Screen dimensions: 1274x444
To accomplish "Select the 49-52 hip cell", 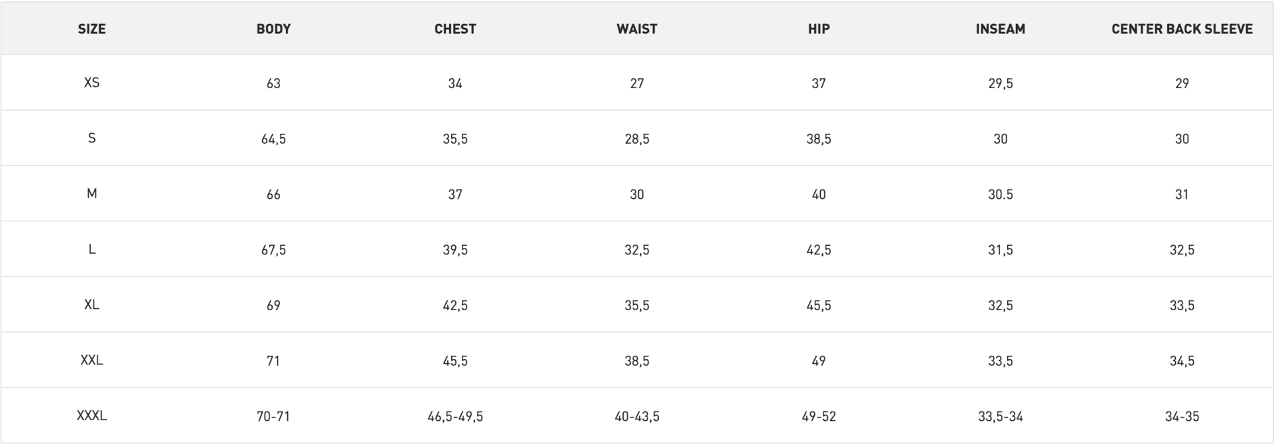I will [x=819, y=417].
